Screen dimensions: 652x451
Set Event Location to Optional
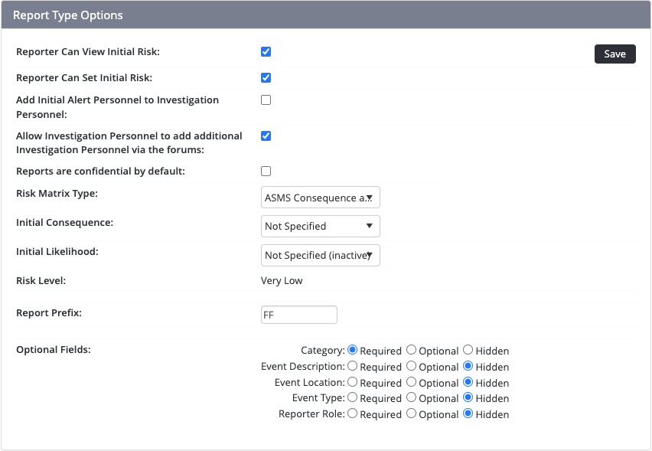[x=412, y=382]
